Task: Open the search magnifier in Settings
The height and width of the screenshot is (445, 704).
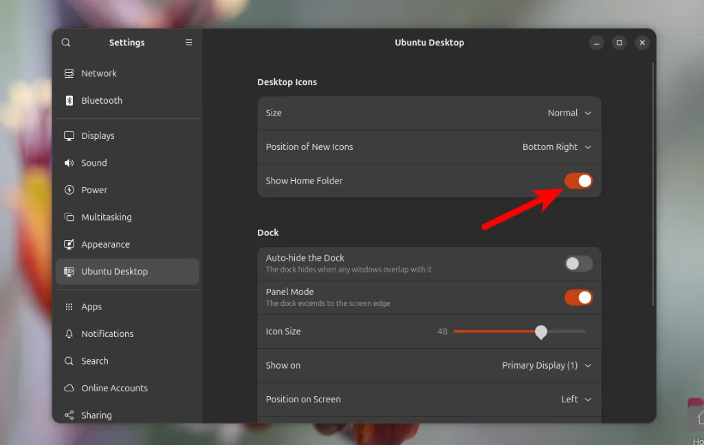Action: 65,42
